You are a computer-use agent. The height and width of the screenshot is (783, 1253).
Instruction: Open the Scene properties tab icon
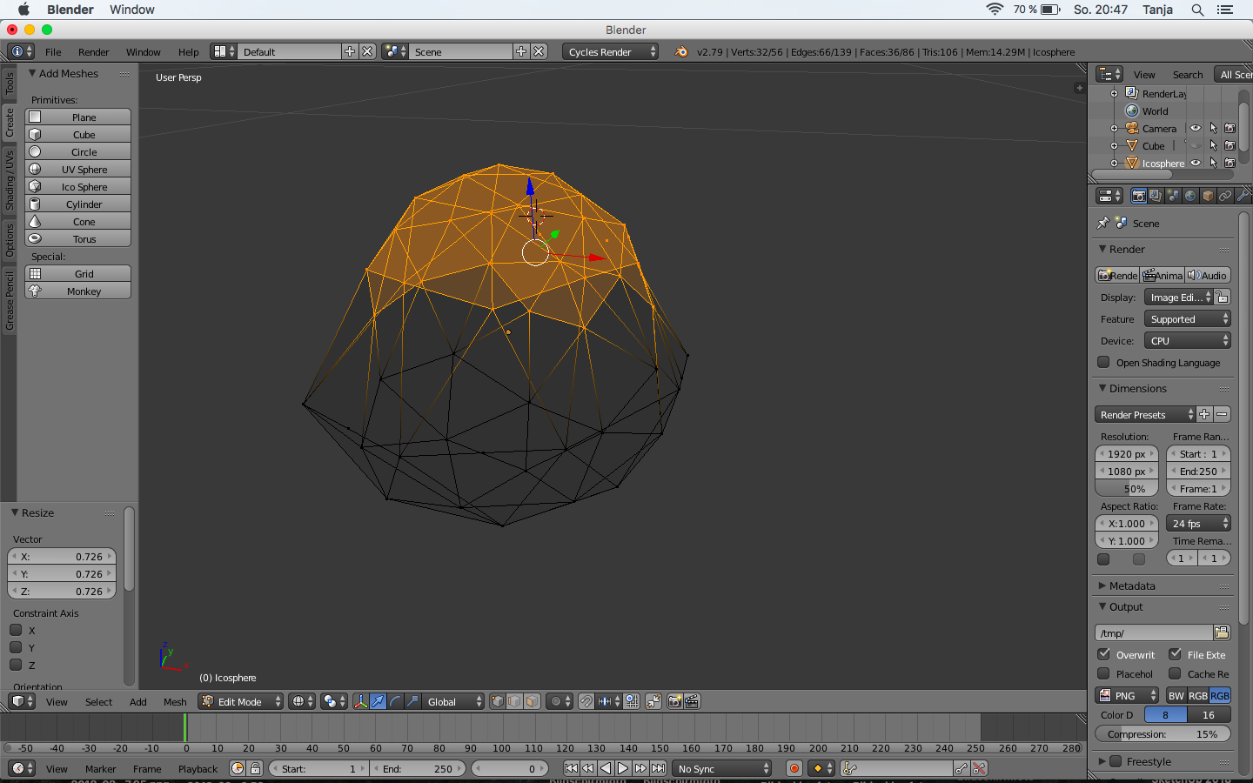tap(1173, 196)
